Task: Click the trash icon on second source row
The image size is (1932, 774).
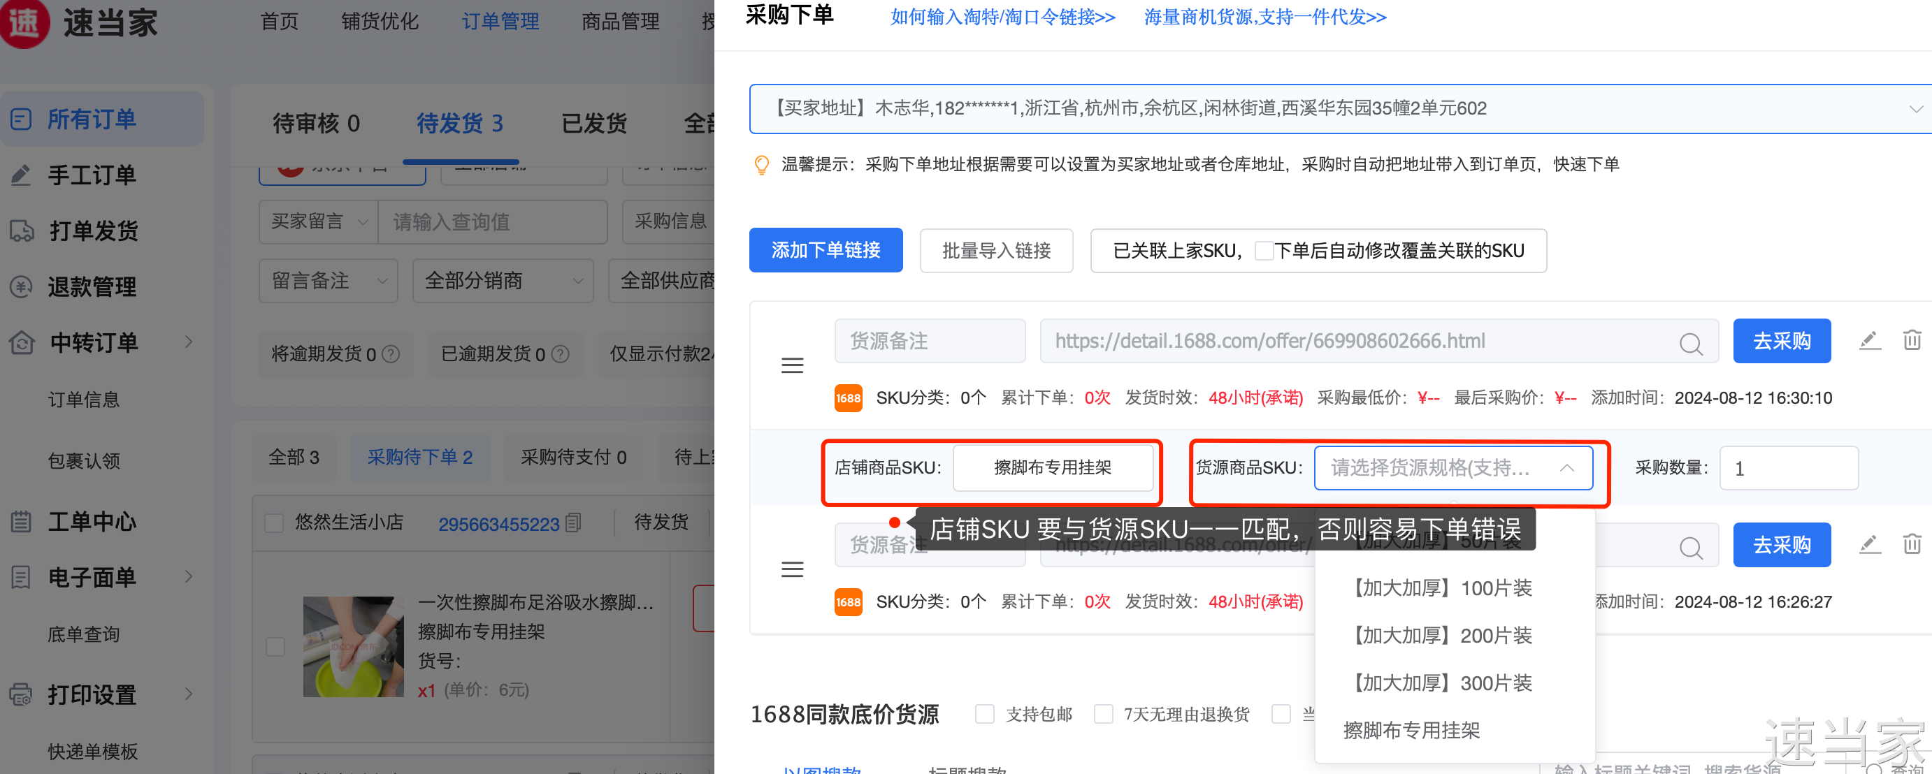Action: 1911,544
